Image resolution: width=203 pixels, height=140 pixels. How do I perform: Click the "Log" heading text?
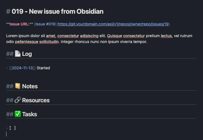point(27,54)
